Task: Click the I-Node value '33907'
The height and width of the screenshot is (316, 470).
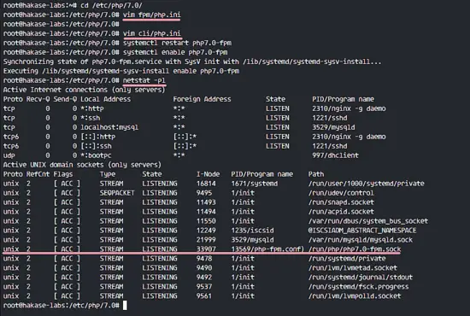Action: [x=206, y=249]
